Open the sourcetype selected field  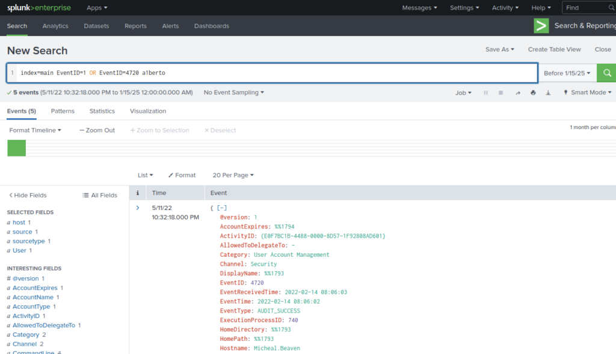(29, 241)
